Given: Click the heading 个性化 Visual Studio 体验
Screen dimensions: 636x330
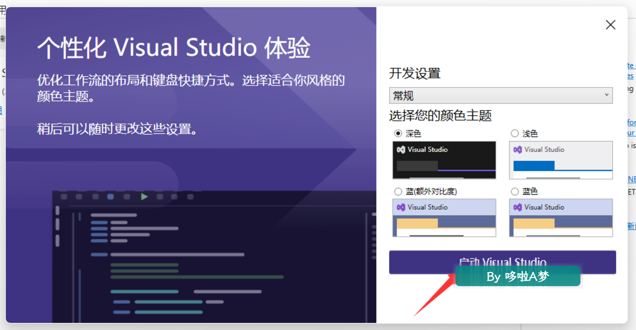Looking at the screenshot, I should coord(174,48).
